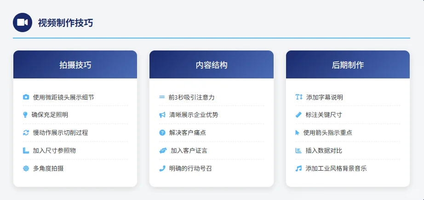Click the megaphone icon beside 清晰展示企业优势
This screenshot has height=200, width=424.
coord(162,115)
